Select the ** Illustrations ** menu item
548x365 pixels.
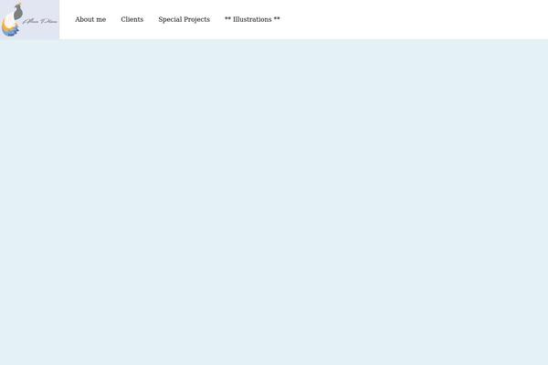(252, 19)
